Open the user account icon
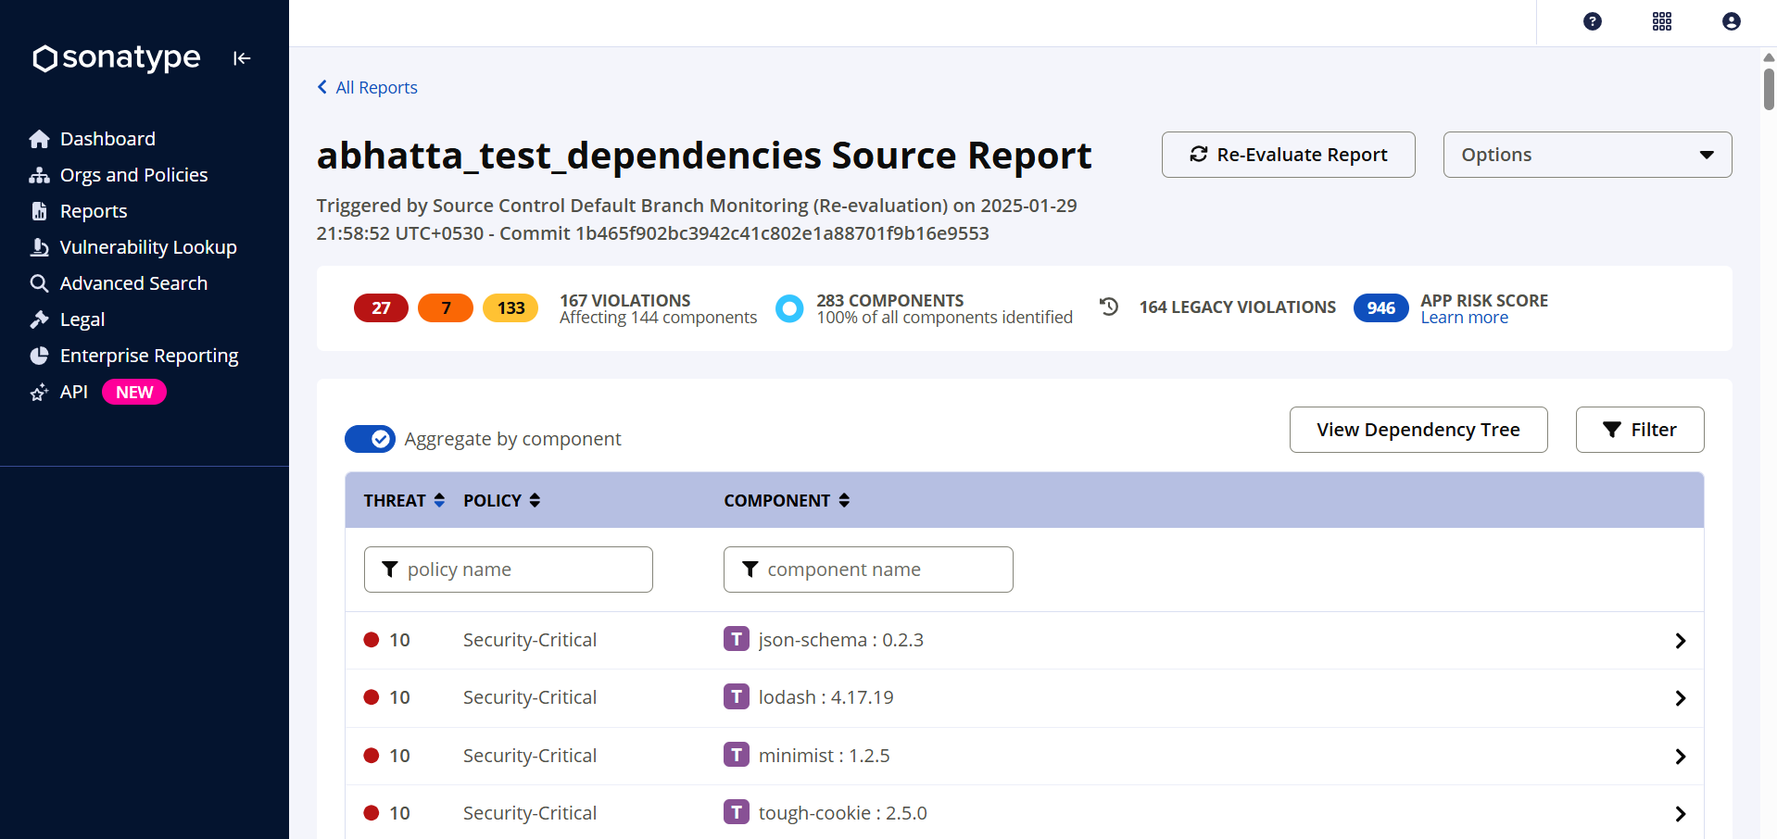The width and height of the screenshot is (1777, 839). (1732, 21)
